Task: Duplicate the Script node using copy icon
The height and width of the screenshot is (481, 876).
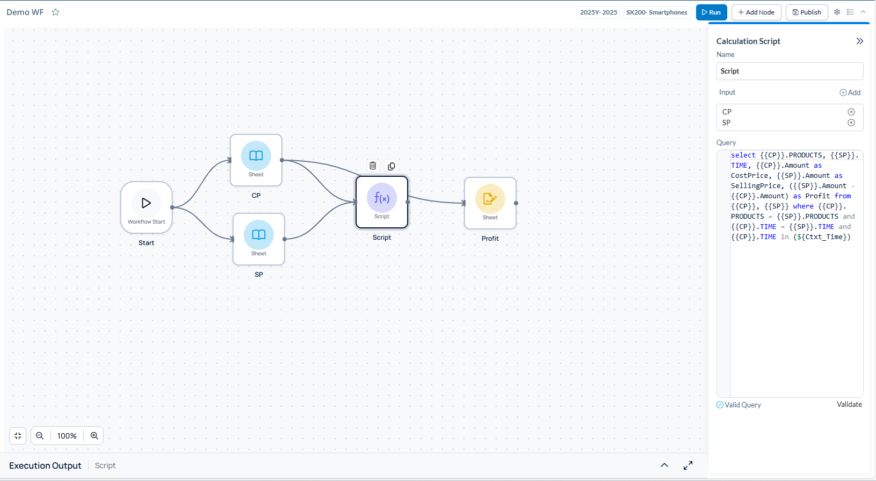Action: click(392, 166)
